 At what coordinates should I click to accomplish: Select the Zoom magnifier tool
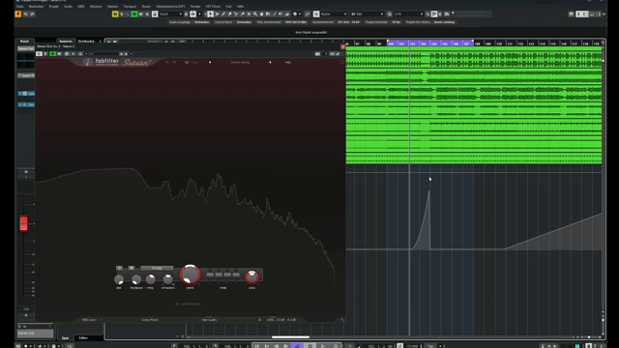point(255,14)
